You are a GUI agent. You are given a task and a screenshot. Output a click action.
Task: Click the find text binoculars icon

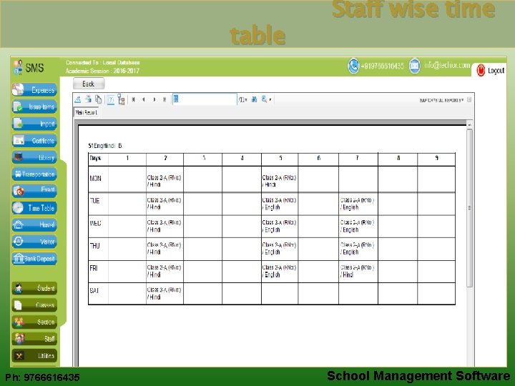tap(254, 99)
